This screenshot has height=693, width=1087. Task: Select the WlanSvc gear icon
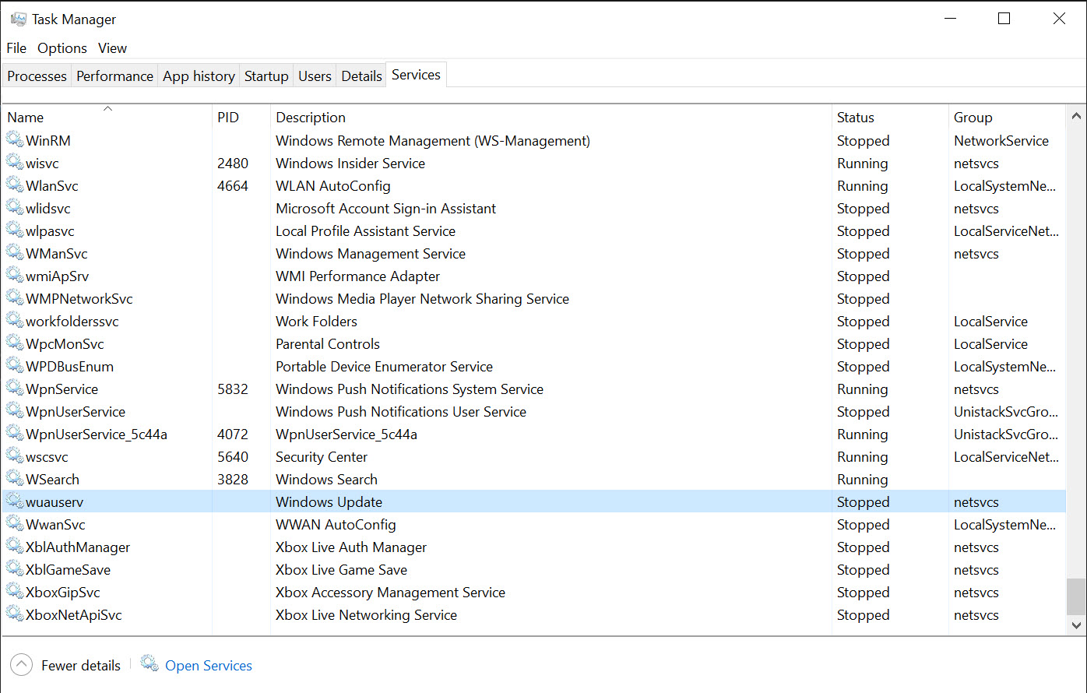pyautogui.click(x=15, y=185)
